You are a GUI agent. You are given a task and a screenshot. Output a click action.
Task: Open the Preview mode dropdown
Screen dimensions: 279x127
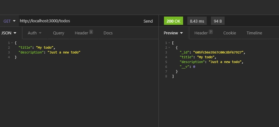(173, 33)
